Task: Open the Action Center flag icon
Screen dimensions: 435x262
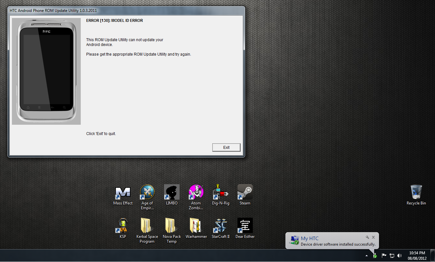Action: 384,256
